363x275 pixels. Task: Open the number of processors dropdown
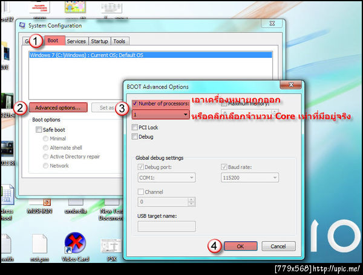click(161, 115)
